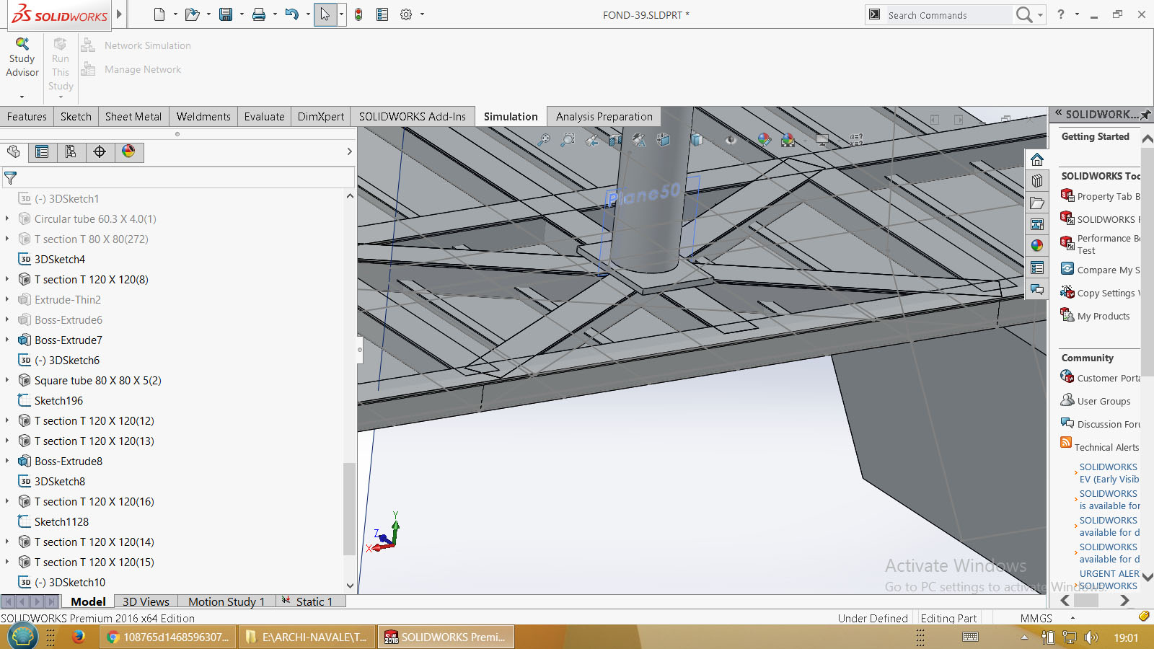Open the ConfigurationManager tab icon

(71, 151)
